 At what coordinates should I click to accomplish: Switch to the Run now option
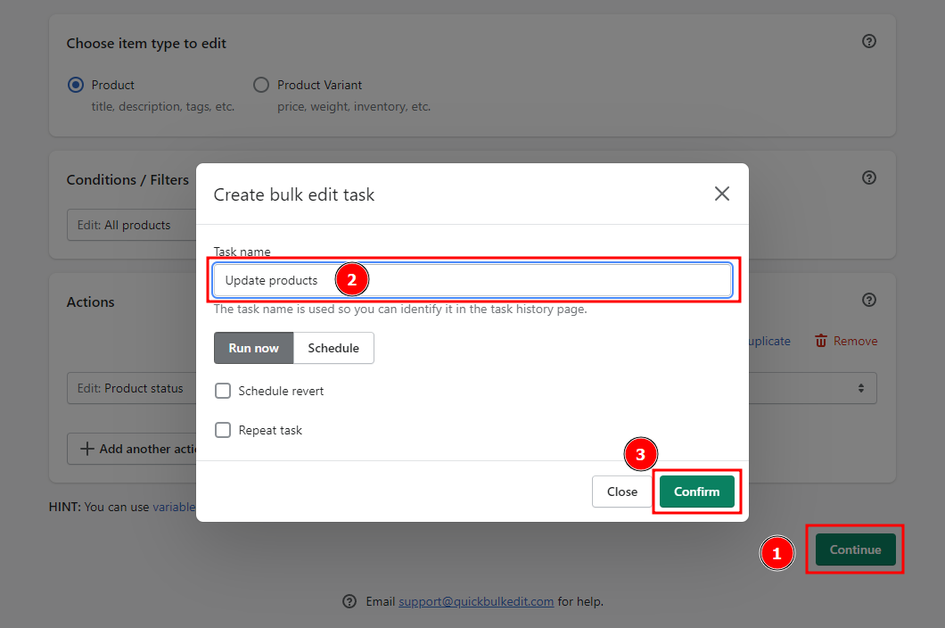pyautogui.click(x=253, y=348)
